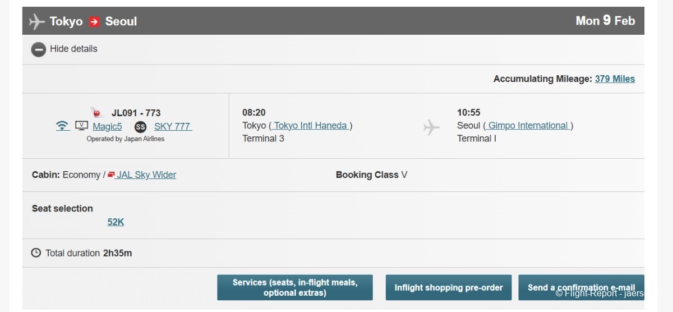
Task: Open the Tokyo Intl Haneda airport link
Action: tap(311, 126)
